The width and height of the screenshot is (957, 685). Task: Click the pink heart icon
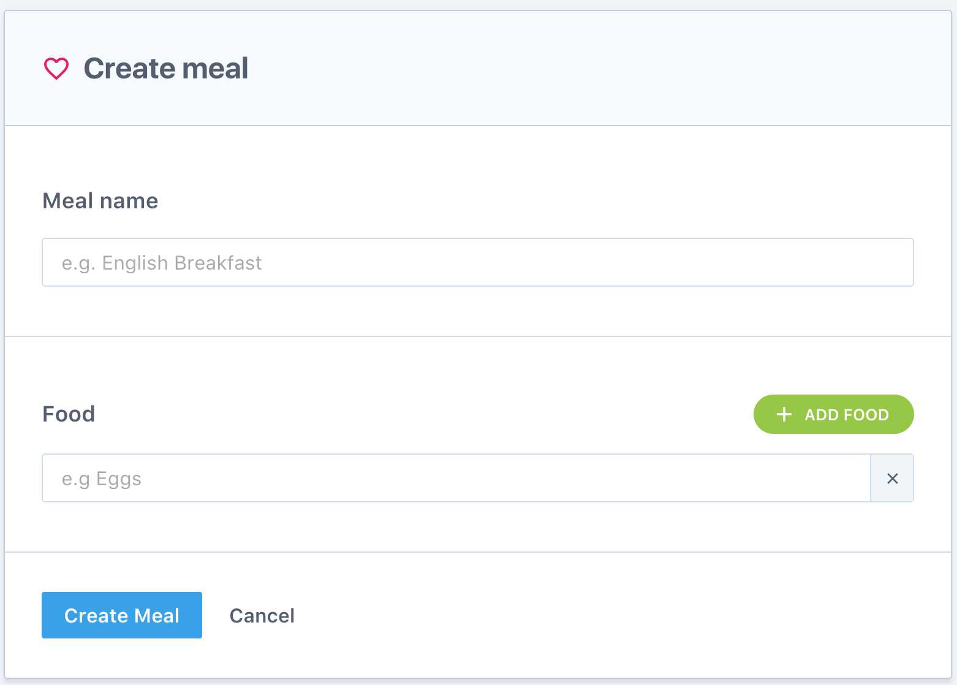(x=56, y=69)
